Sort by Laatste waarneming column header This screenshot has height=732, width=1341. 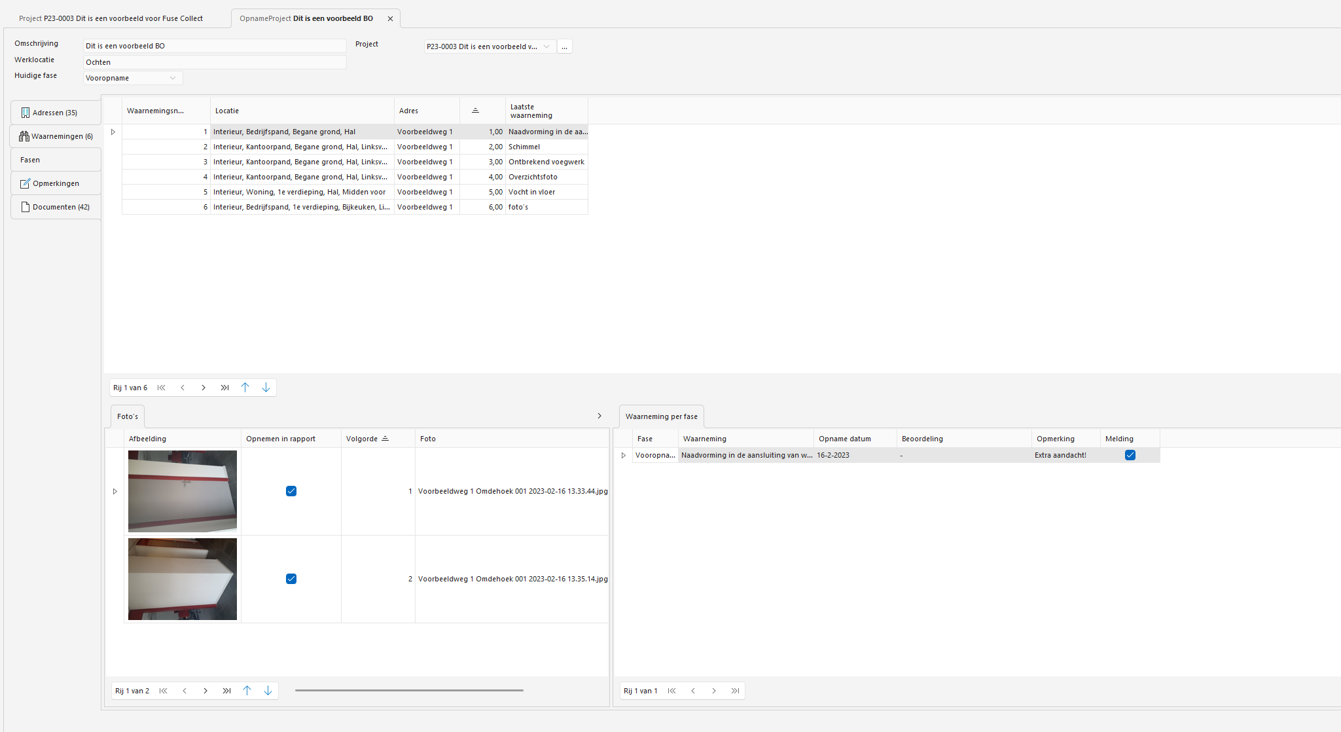pyautogui.click(x=546, y=111)
